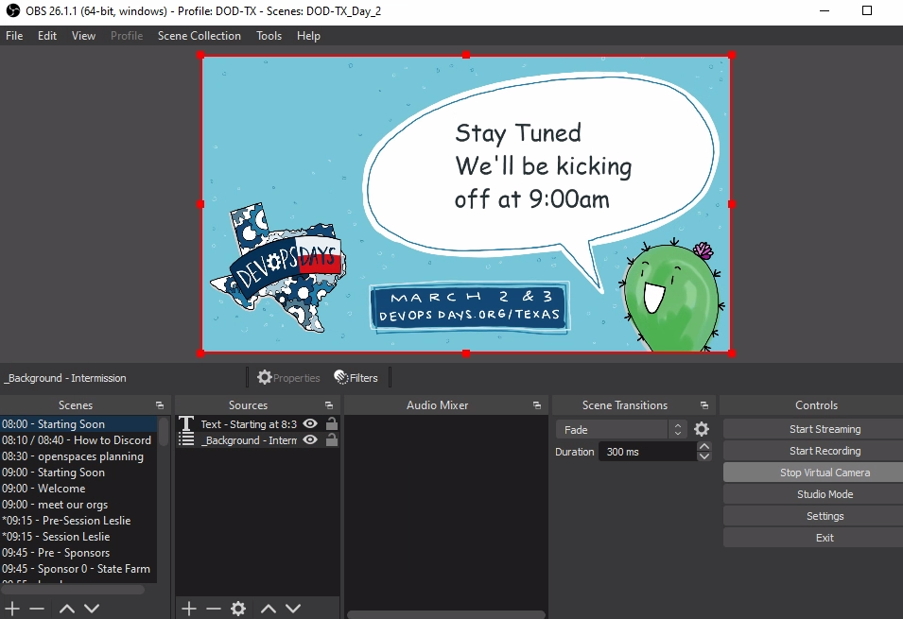
Task: Increase transition duration with up arrow
Action: click(703, 447)
